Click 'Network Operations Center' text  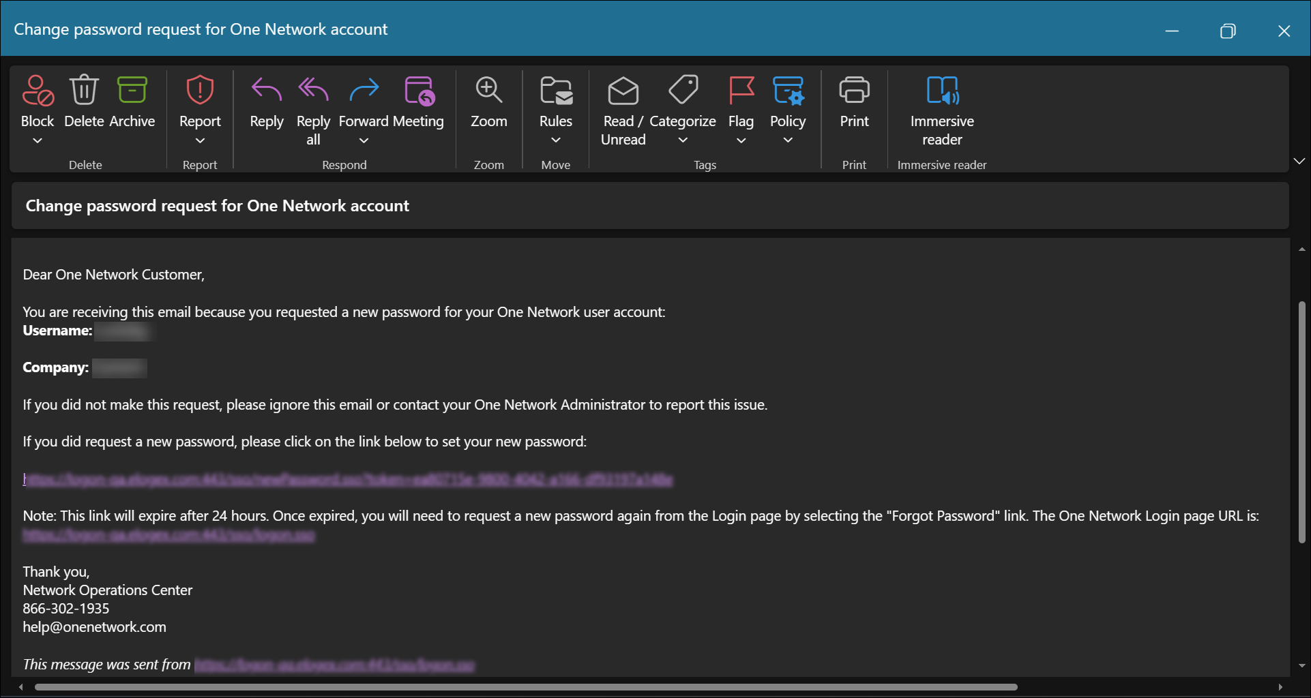click(107, 590)
